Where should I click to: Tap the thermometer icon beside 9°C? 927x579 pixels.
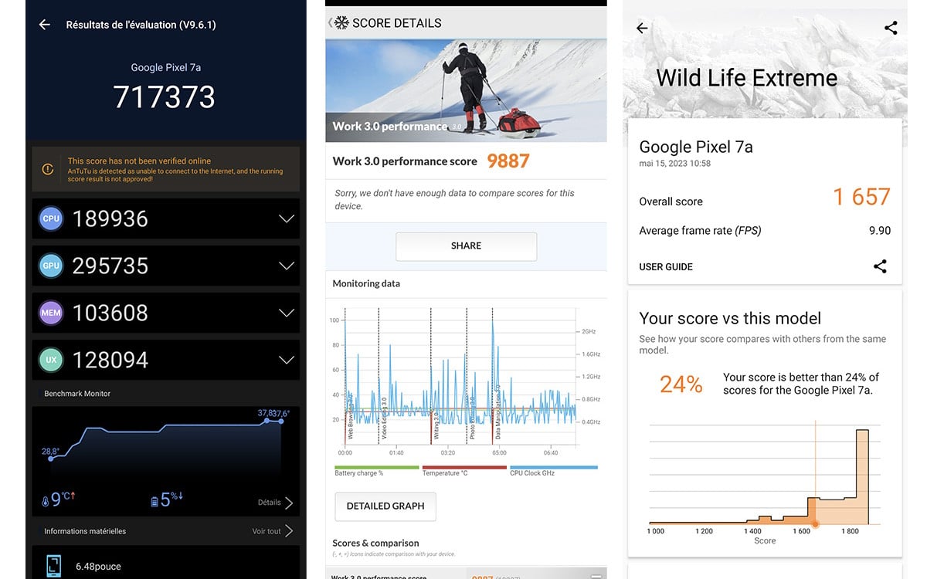pyautogui.click(x=46, y=502)
